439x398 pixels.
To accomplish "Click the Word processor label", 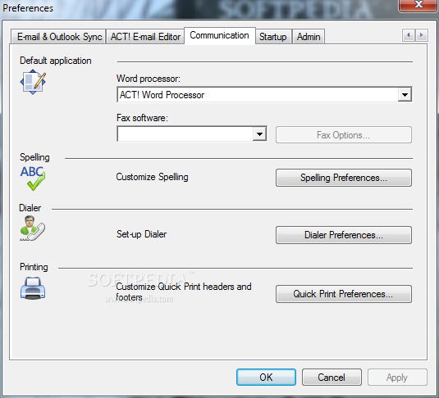I will pyautogui.click(x=149, y=79).
